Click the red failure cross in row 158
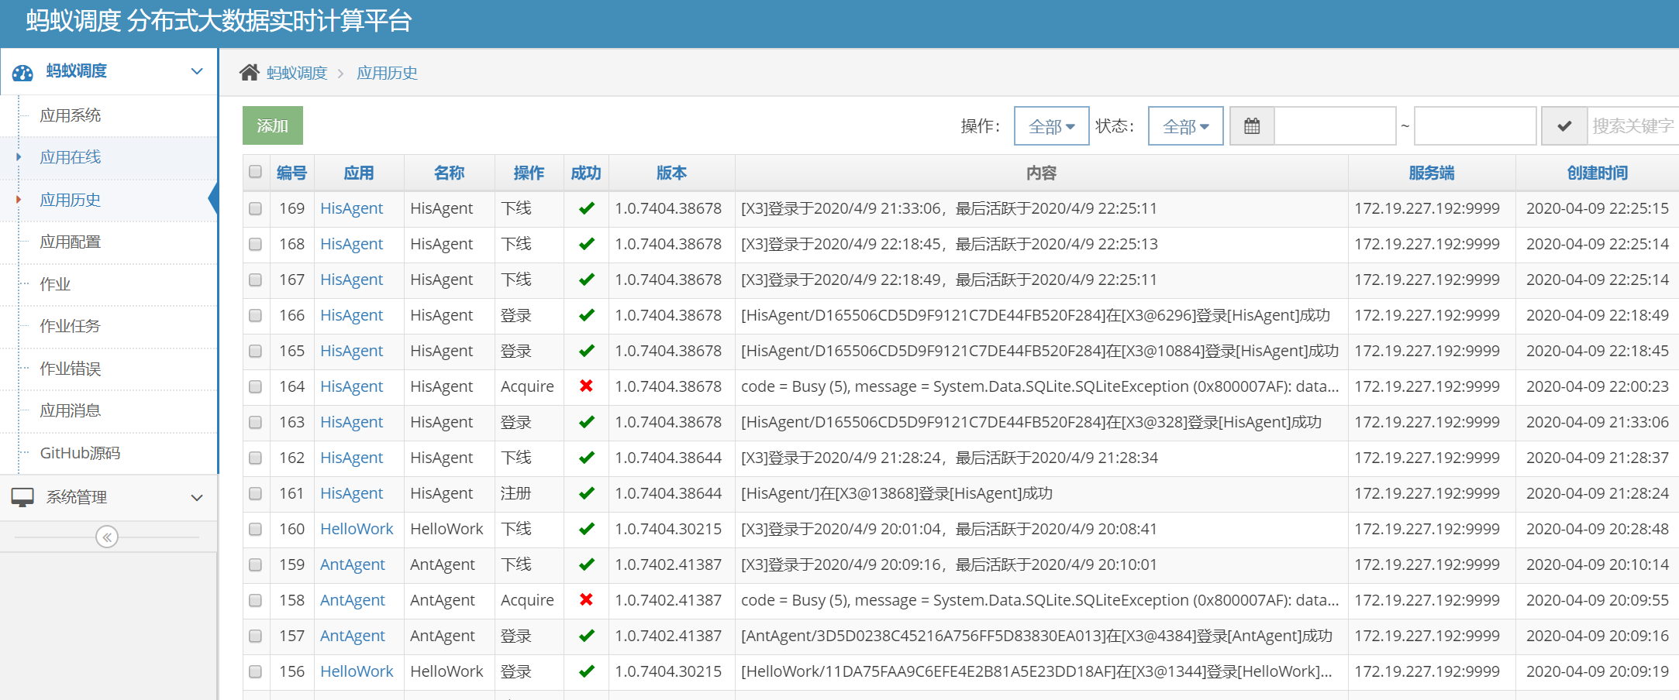 click(x=587, y=599)
